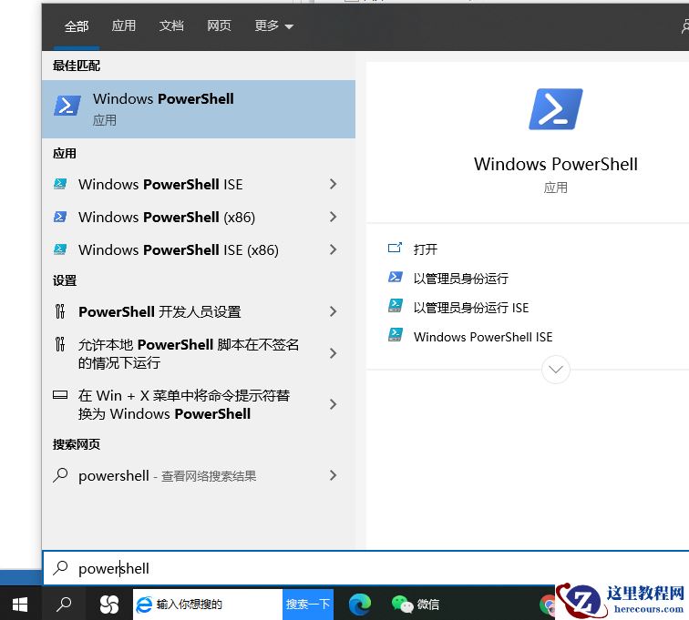Expand the Win + X 菜单 setting arrow

(333, 404)
